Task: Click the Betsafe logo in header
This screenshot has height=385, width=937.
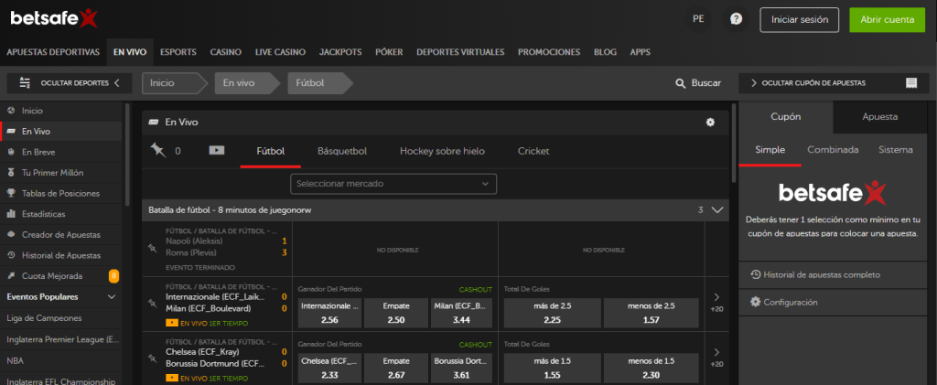Action: [54, 18]
